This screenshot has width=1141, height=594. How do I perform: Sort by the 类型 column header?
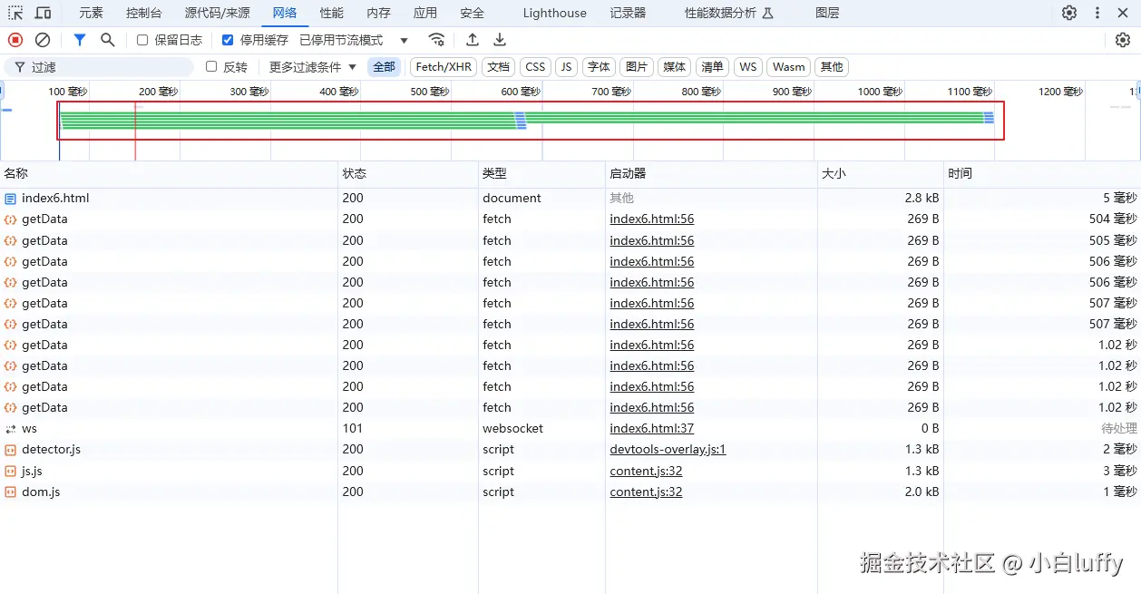[541, 173]
